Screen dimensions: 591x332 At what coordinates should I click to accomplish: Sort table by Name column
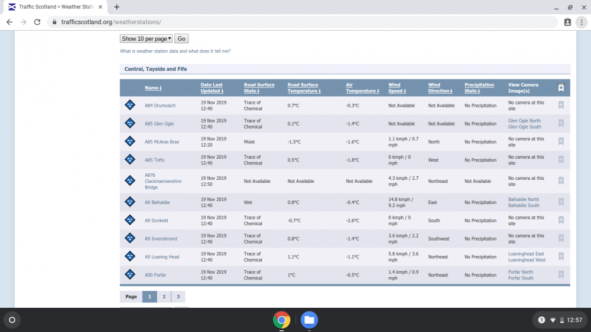[153, 88]
